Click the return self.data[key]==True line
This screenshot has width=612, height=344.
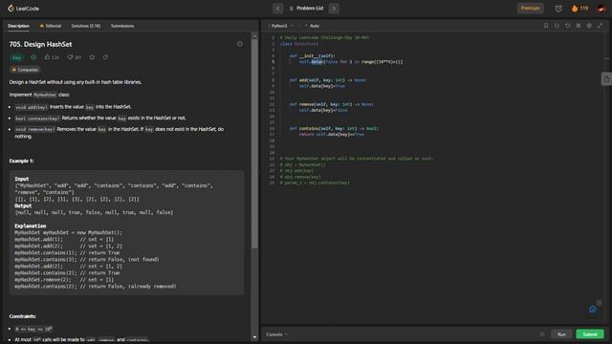pyautogui.click(x=332, y=134)
